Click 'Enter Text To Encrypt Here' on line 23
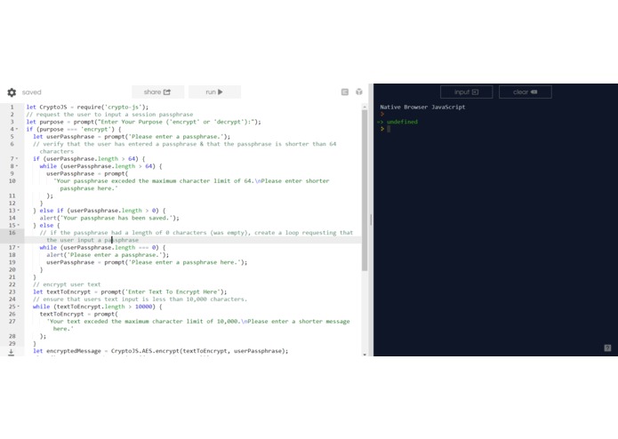The width and height of the screenshot is (618, 439). pyautogui.click(x=173, y=292)
